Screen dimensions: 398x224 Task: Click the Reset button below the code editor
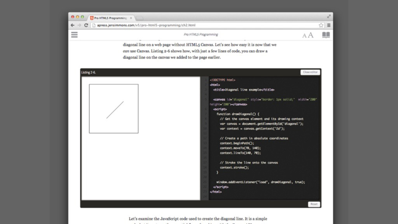click(314, 204)
